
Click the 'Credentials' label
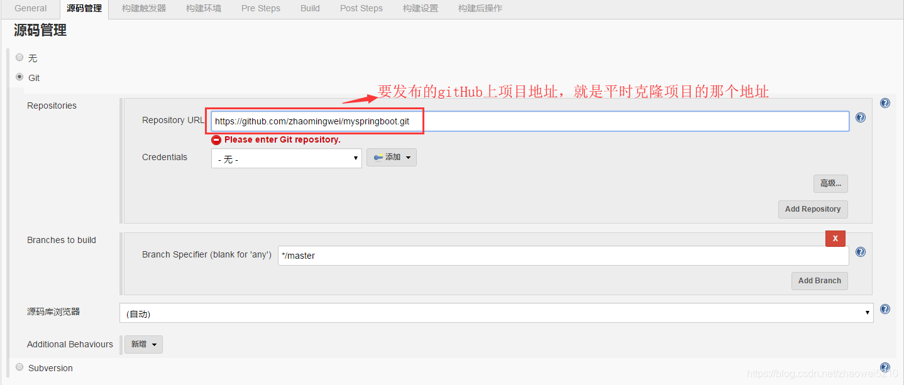165,157
